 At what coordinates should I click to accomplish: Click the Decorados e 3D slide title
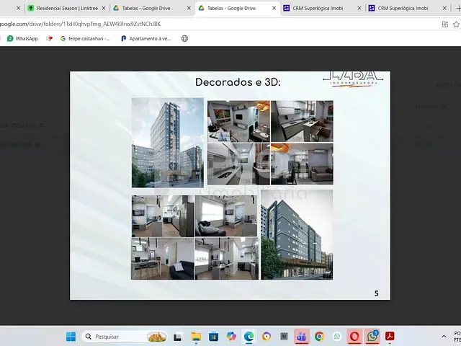tap(238, 82)
